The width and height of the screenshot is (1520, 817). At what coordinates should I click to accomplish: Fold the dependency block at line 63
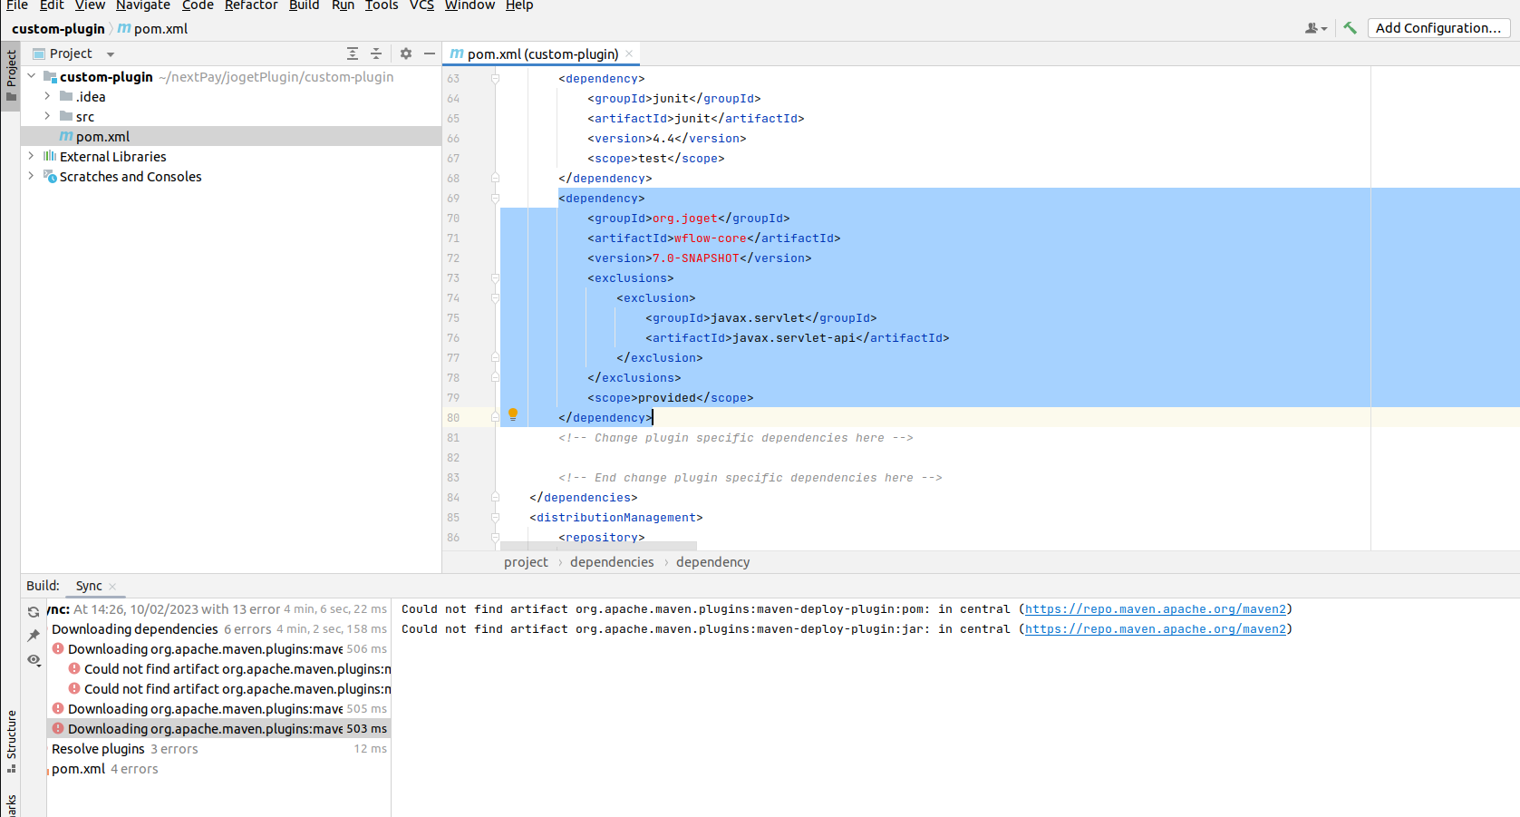point(495,79)
